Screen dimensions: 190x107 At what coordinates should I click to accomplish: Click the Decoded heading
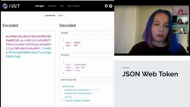[x=67, y=25]
